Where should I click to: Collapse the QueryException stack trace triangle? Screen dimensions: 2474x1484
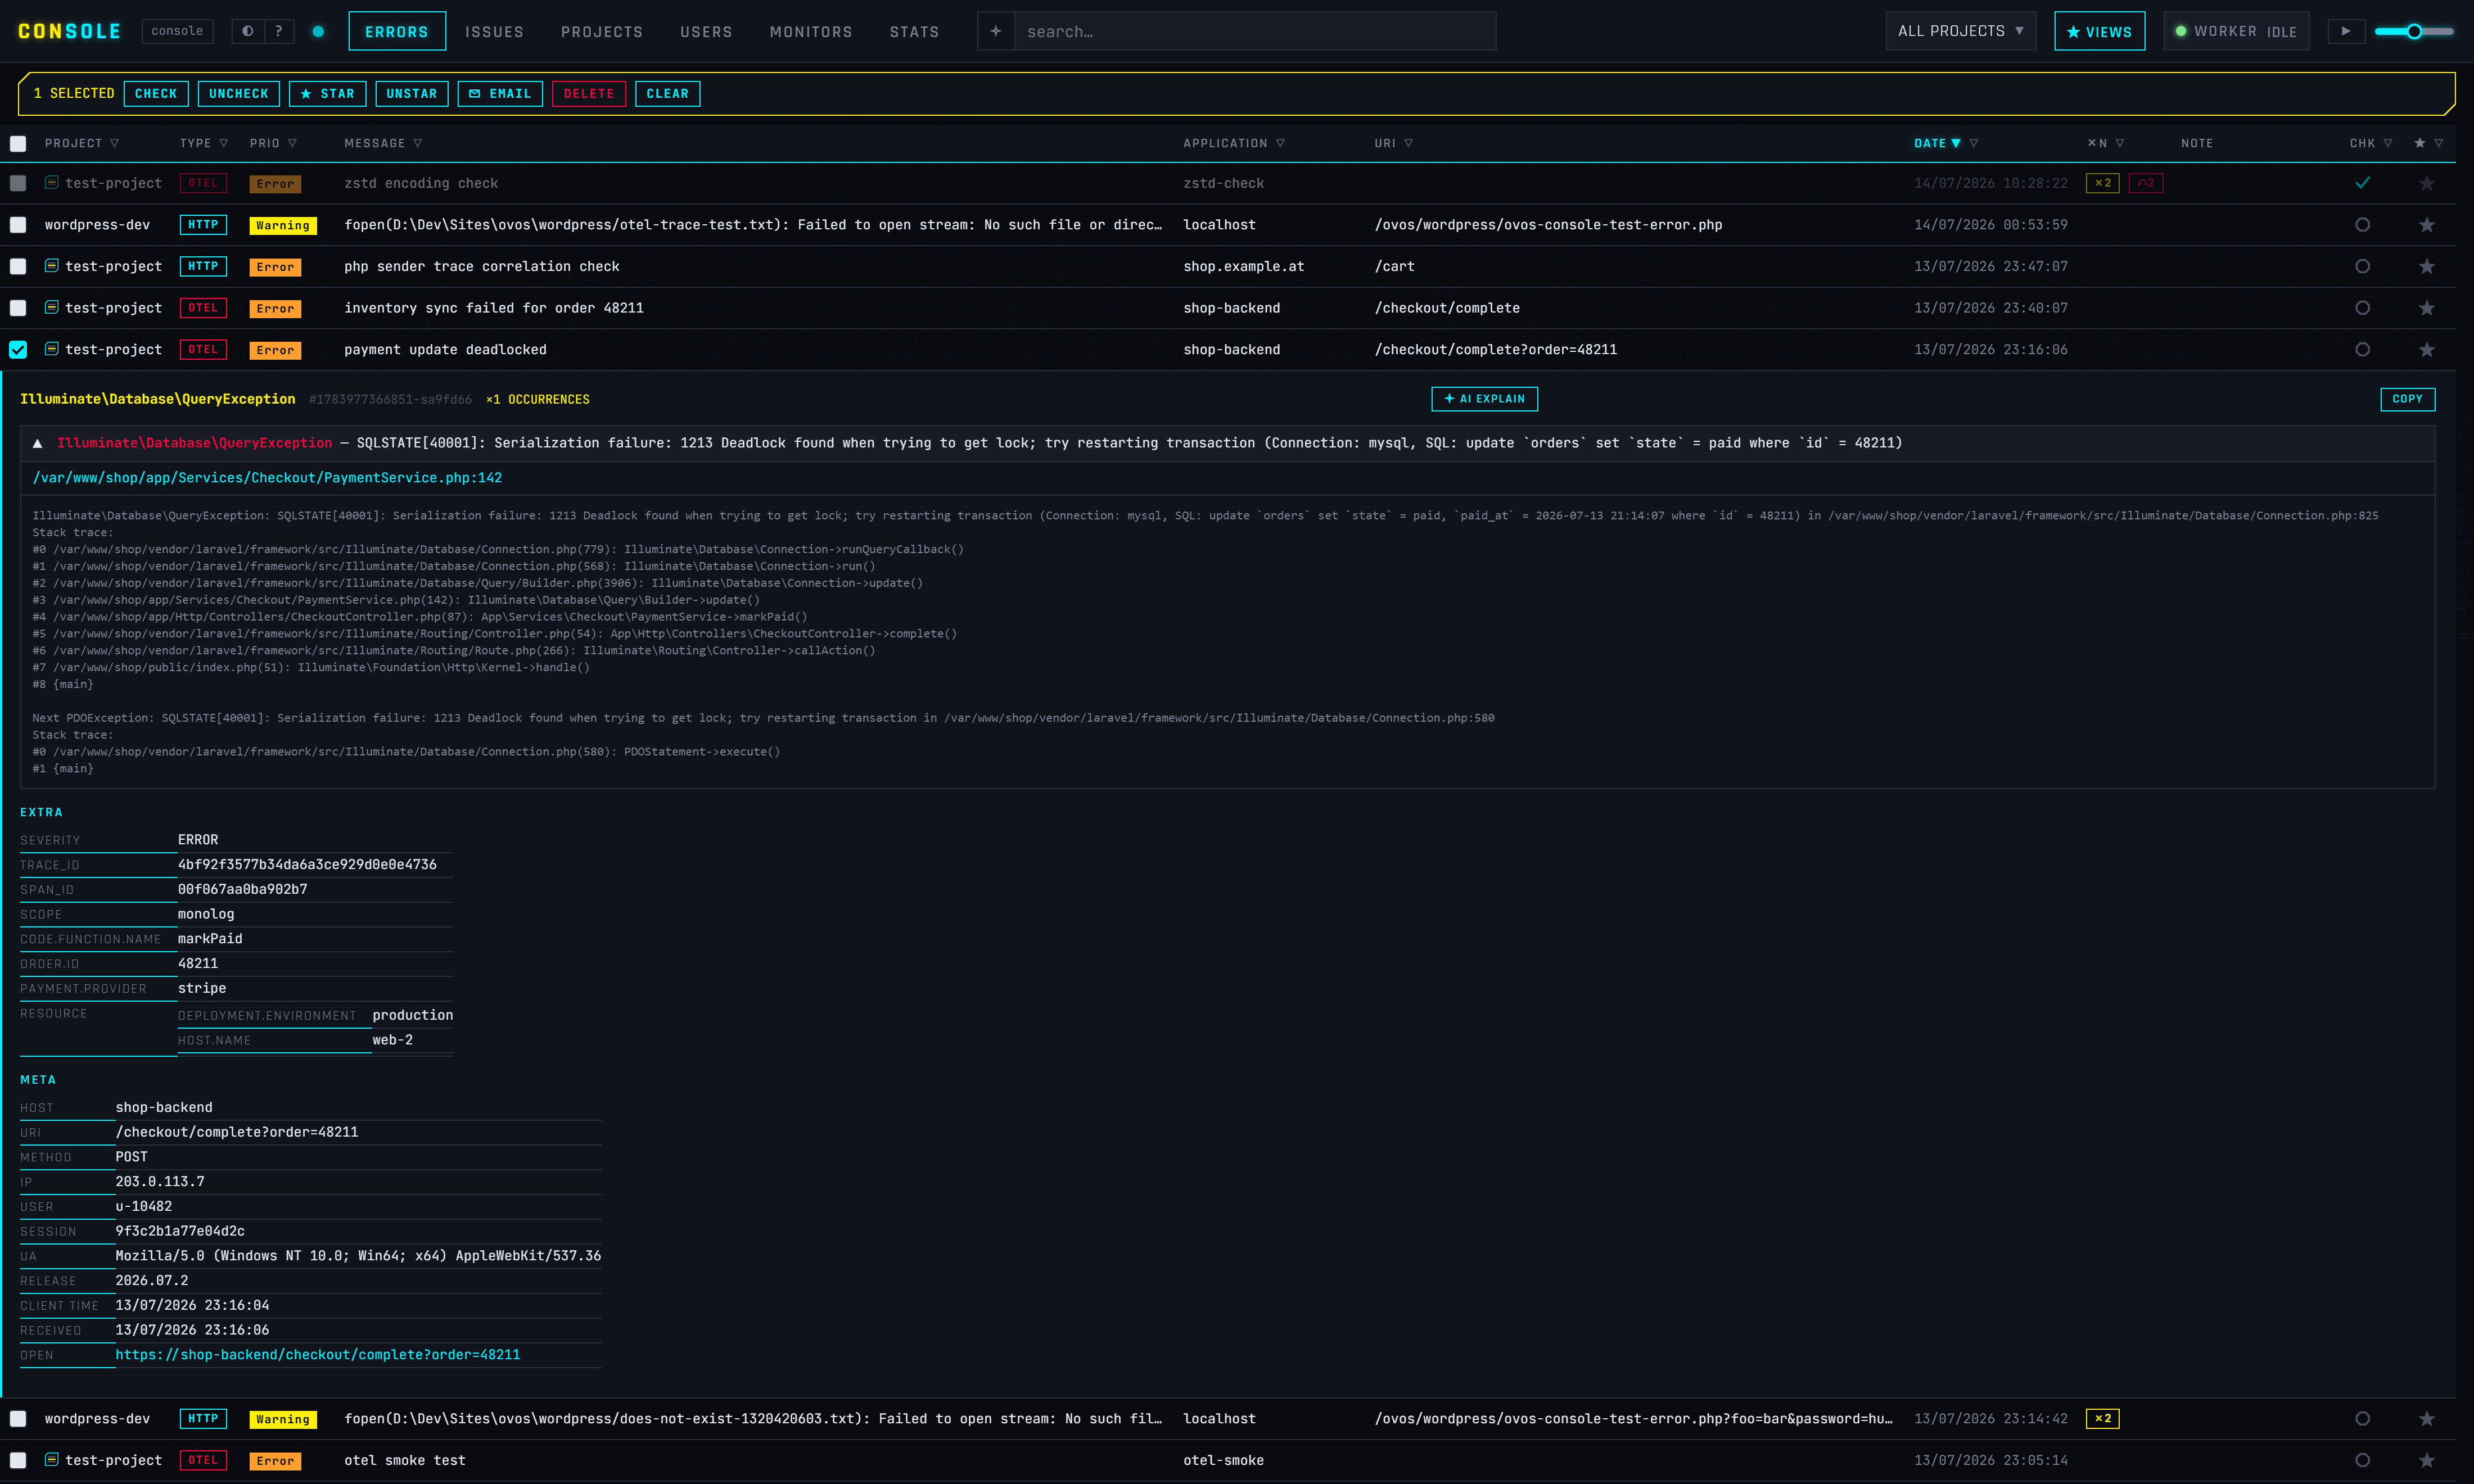[x=37, y=443]
